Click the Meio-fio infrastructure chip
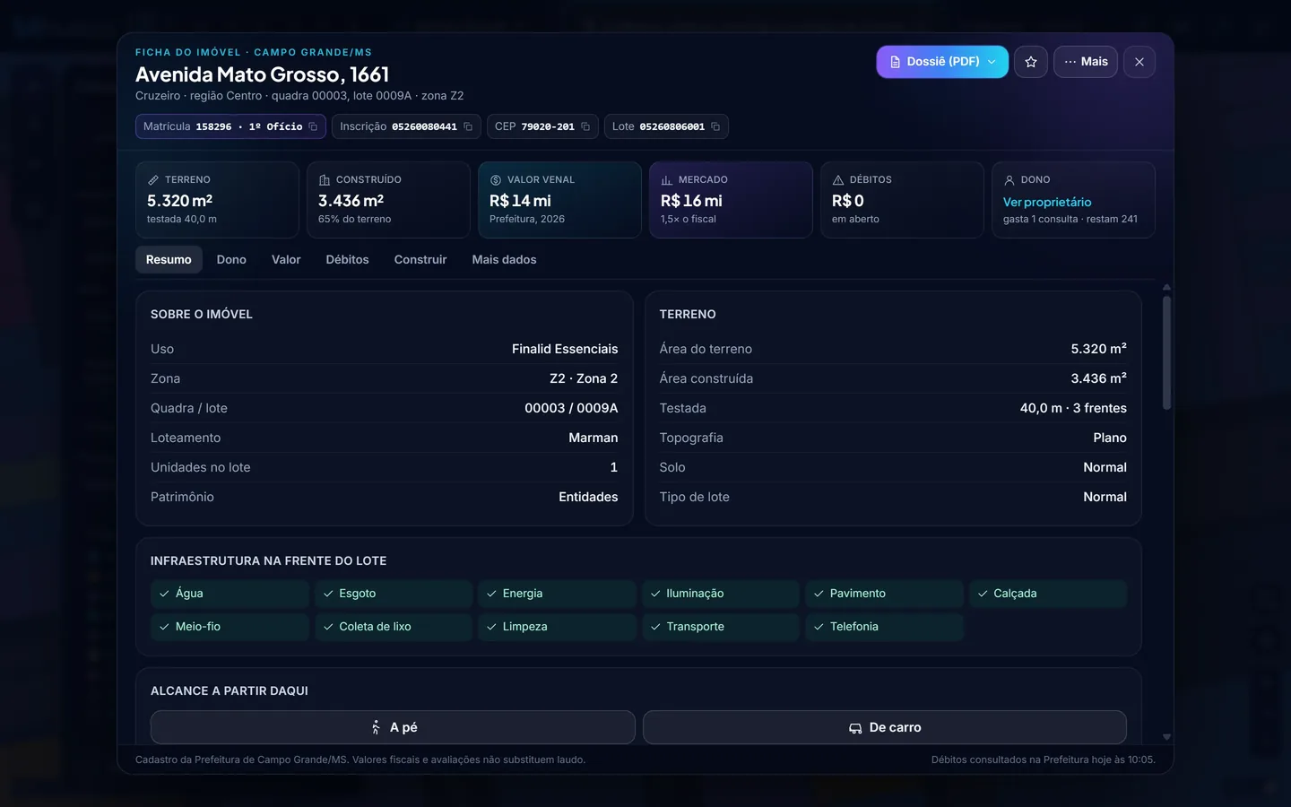This screenshot has height=807, width=1291. (230, 627)
